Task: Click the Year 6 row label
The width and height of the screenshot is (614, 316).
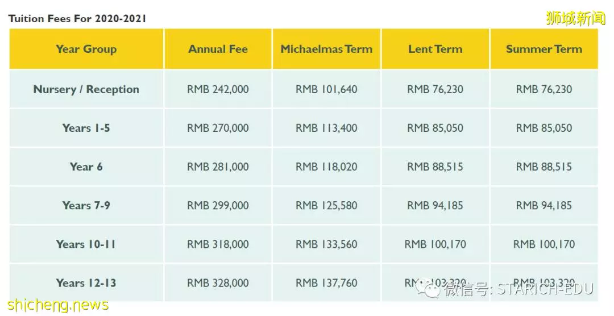Action: point(86,167)
